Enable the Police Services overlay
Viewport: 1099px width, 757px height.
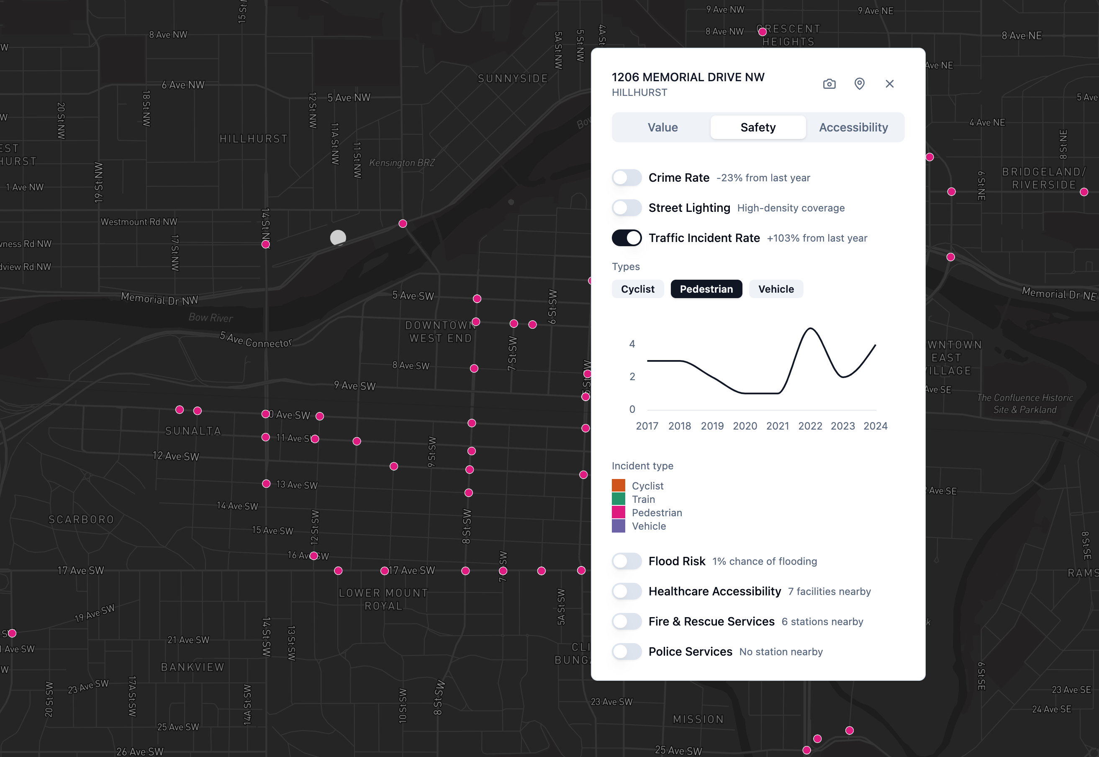627,652
